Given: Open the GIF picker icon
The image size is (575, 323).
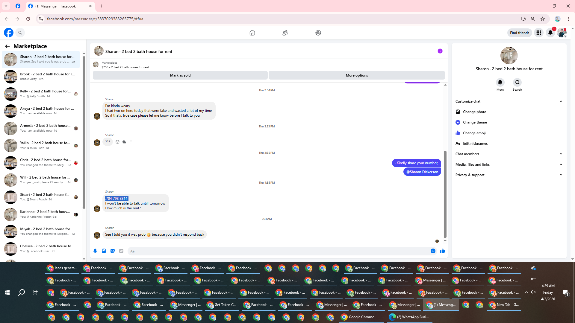Looking at the screenshot, I should coord(121,251).
